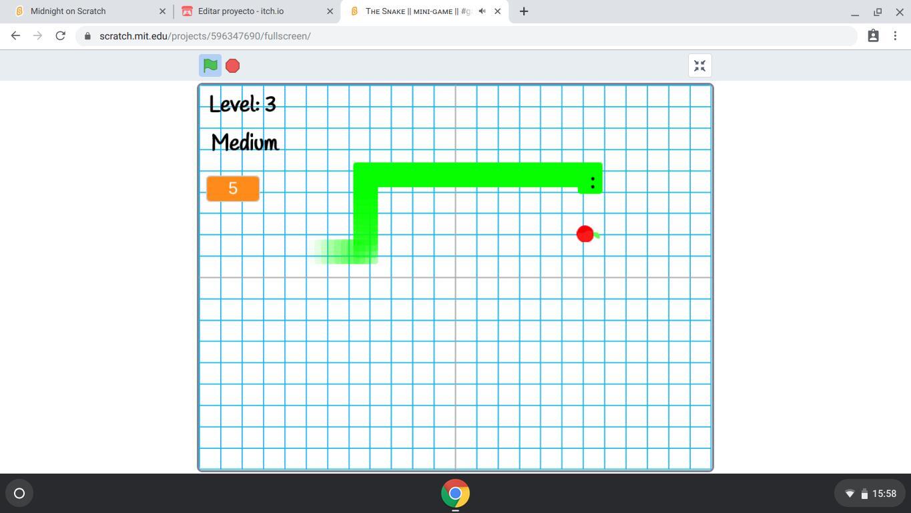Open Chrome three-dot menu
The image size is (911, 513).
point(895,36)
